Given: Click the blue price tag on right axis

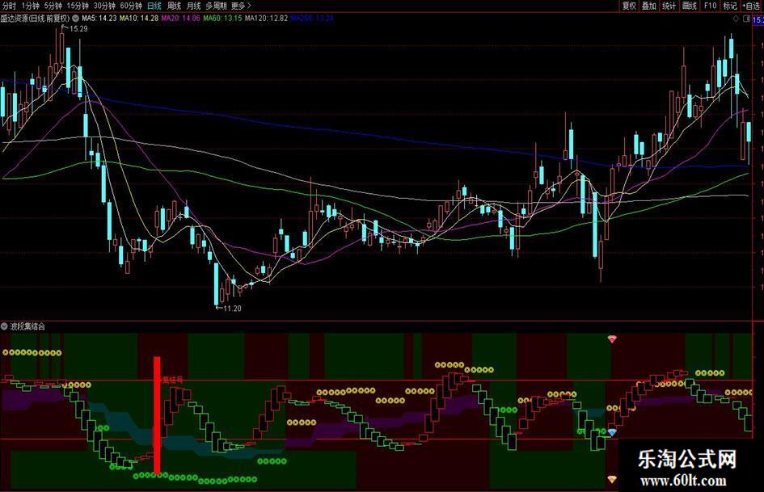Looking at the screenshot, I should [758, 20].
